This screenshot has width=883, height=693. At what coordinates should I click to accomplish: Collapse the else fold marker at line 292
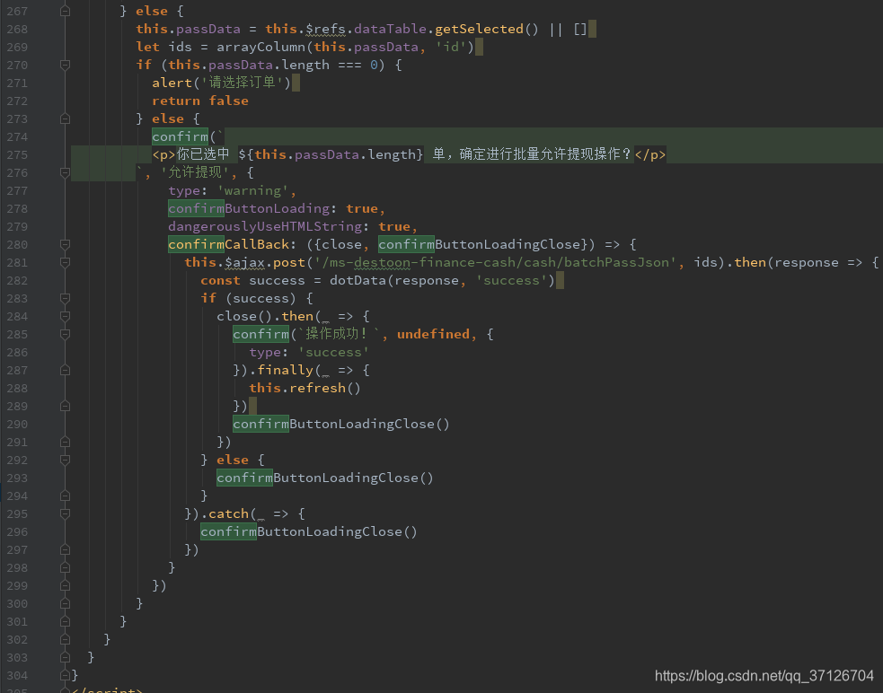(x=66, y=460)
